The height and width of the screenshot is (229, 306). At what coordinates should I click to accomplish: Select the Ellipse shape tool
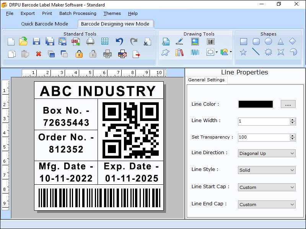pos(269,41)
